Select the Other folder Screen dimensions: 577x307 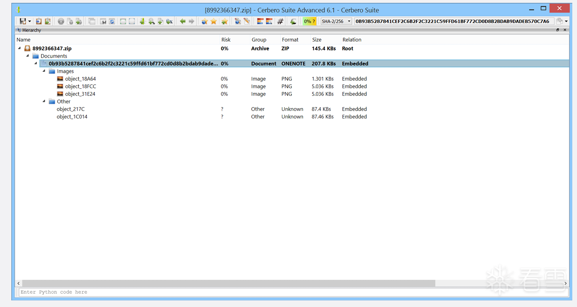click(64, 101)
